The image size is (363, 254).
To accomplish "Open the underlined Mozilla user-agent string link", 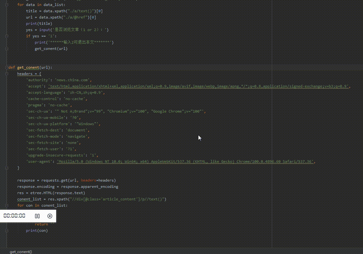I will (185, 161).
